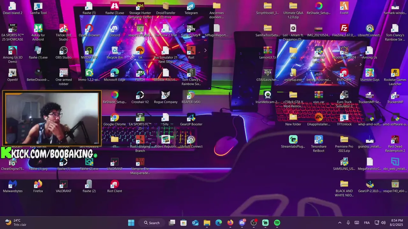Open the EAappInstaller file
The height and width of the screenshot is (229, 408).
tap(319, 120)
